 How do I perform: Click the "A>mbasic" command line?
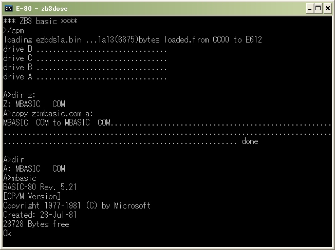20,178
